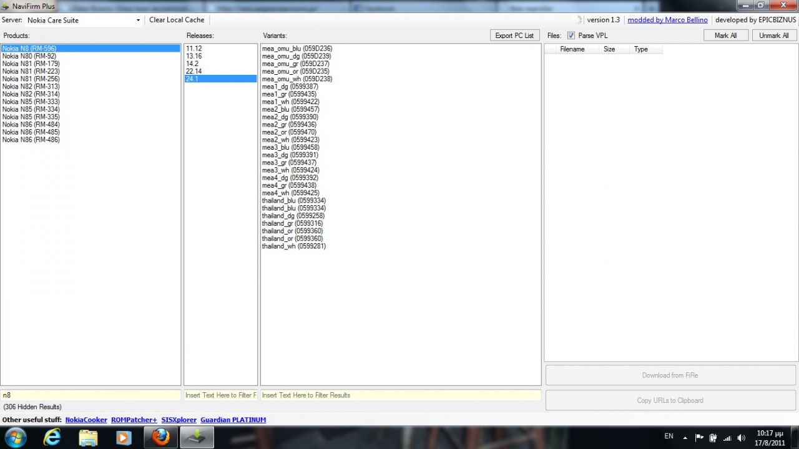Select release 22.14
Screen dimensions: 799x449
[x=220, y=71]
